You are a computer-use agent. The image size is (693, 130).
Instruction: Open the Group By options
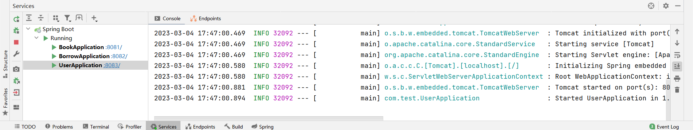tap(56, 18)
